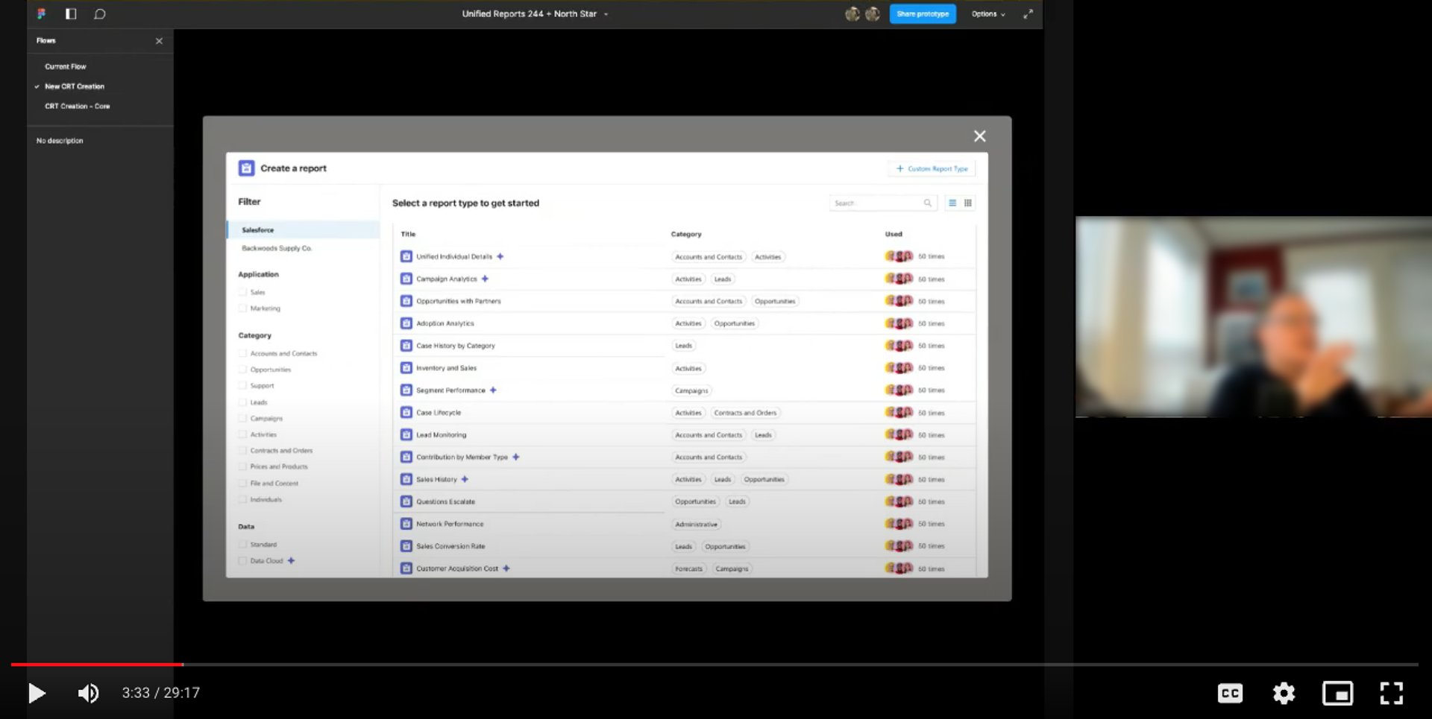Image resolution: width=1432 pixels, height=719 pixels.
Task: Click the Figma logo icon
Action: click(42, 13)
